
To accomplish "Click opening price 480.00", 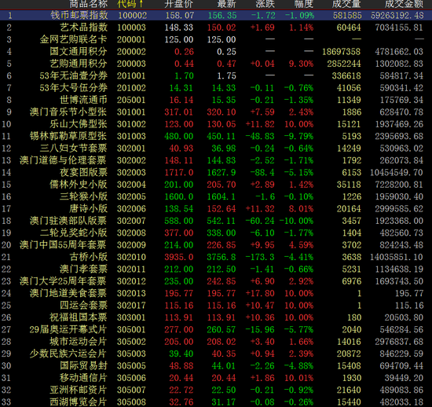I will [x=179, y=136].
